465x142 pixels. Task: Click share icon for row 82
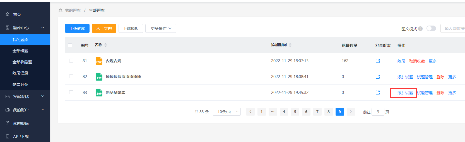[378, 77]
